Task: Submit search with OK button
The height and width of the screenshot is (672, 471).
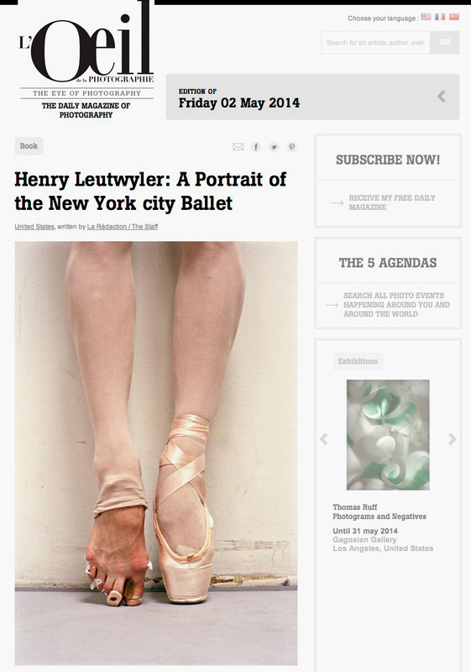Action: coord(445,43)
